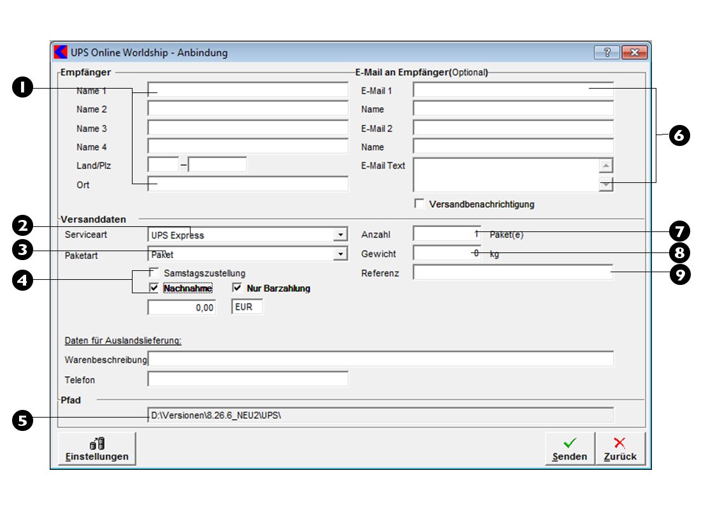Click the Gewicht weight field
The image size is (701, 510).
tap(447, 253)
